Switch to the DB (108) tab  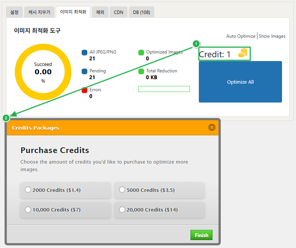point(141,12)
